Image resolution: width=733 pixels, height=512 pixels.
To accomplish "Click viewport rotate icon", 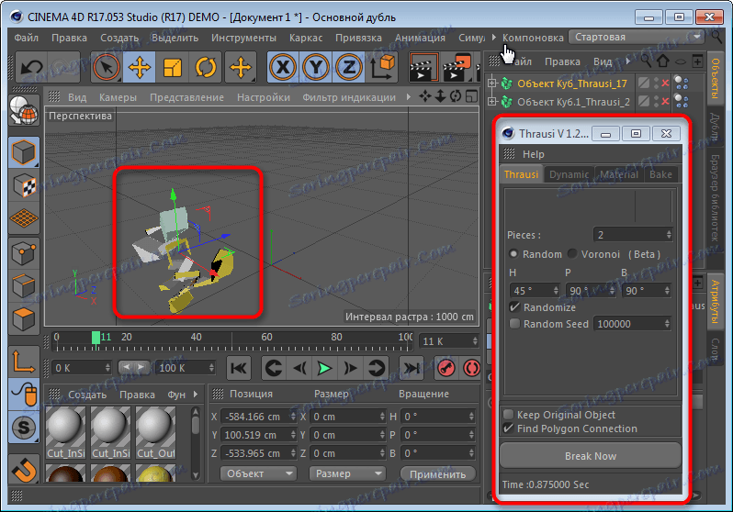I will (x=456, y=96).
